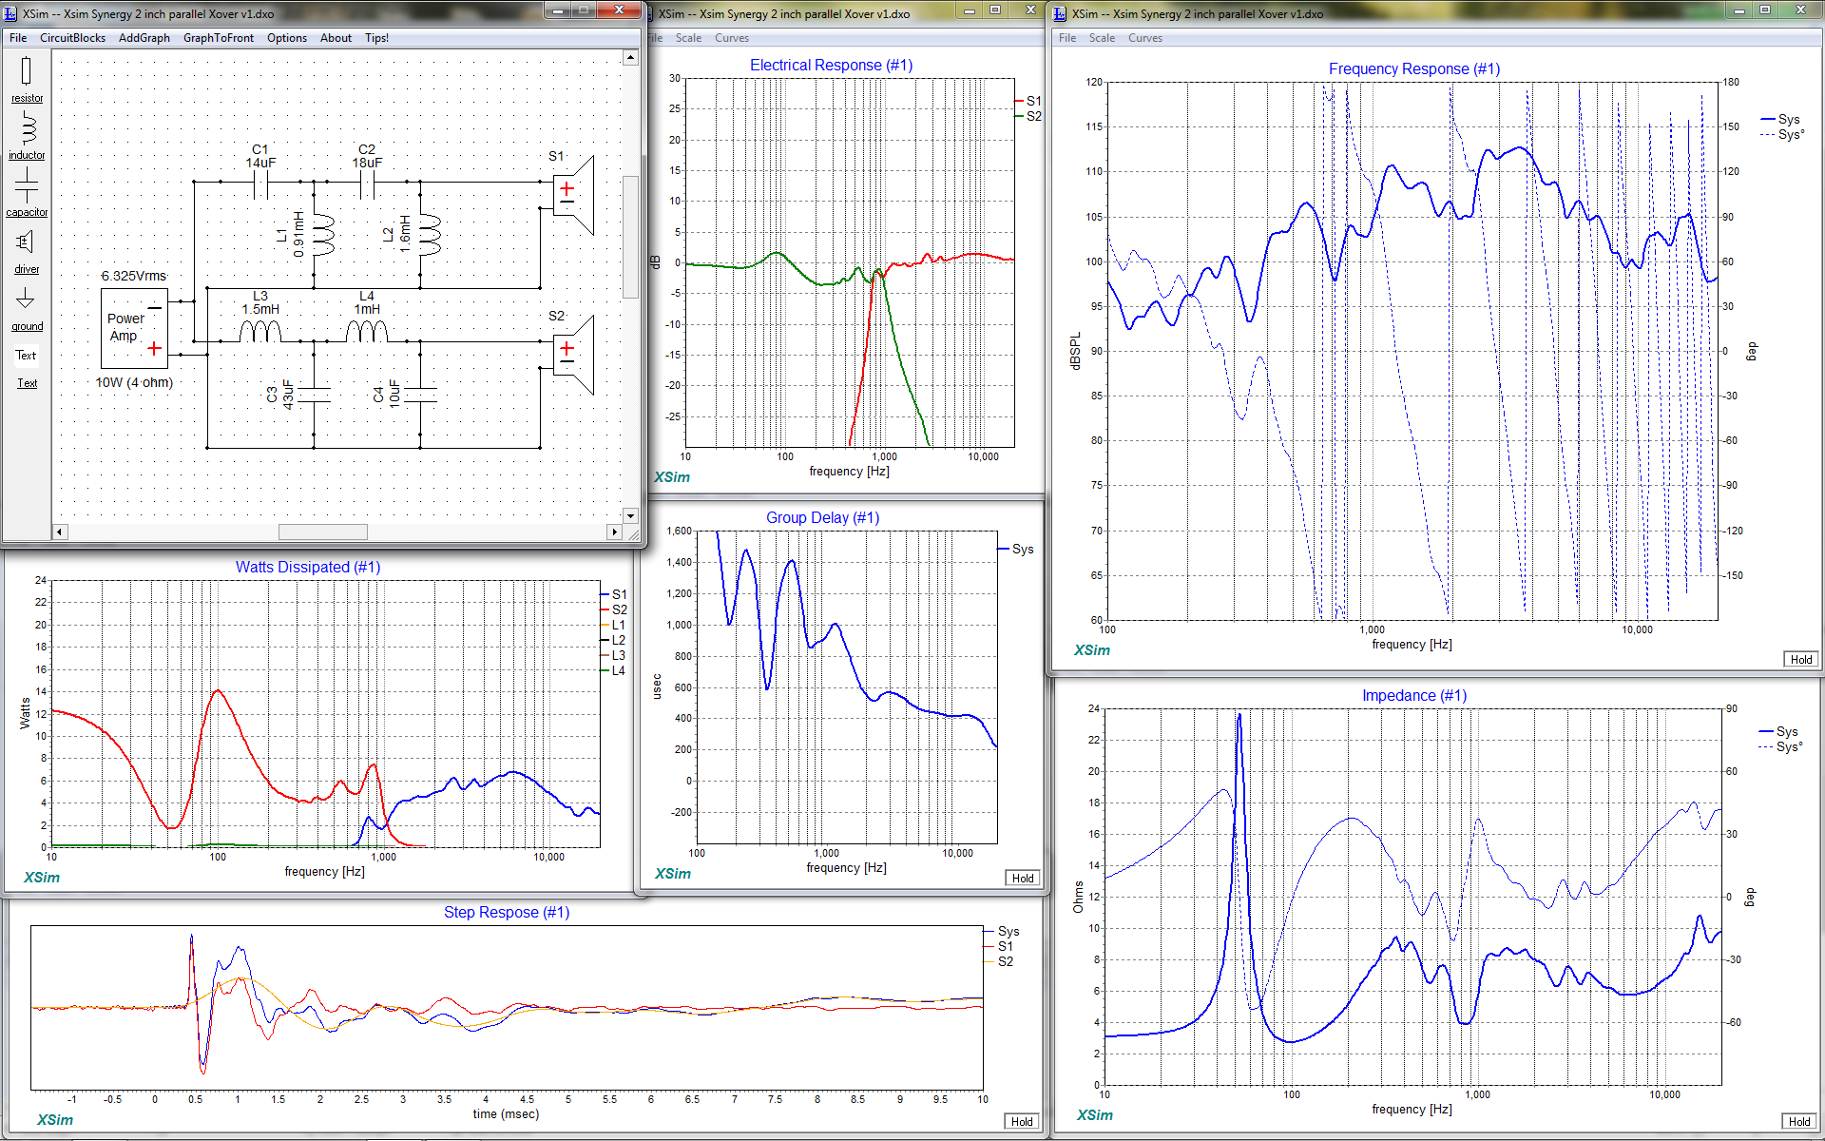Screen dimensions: 1825x1141
Task: Click S2 legend entry in Electrical Response
Action: click(1028, 116)
